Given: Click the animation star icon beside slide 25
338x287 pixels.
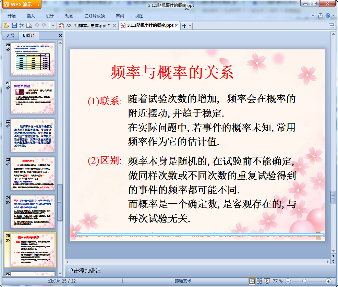Looking at the screenshot, I should [8, 241].
